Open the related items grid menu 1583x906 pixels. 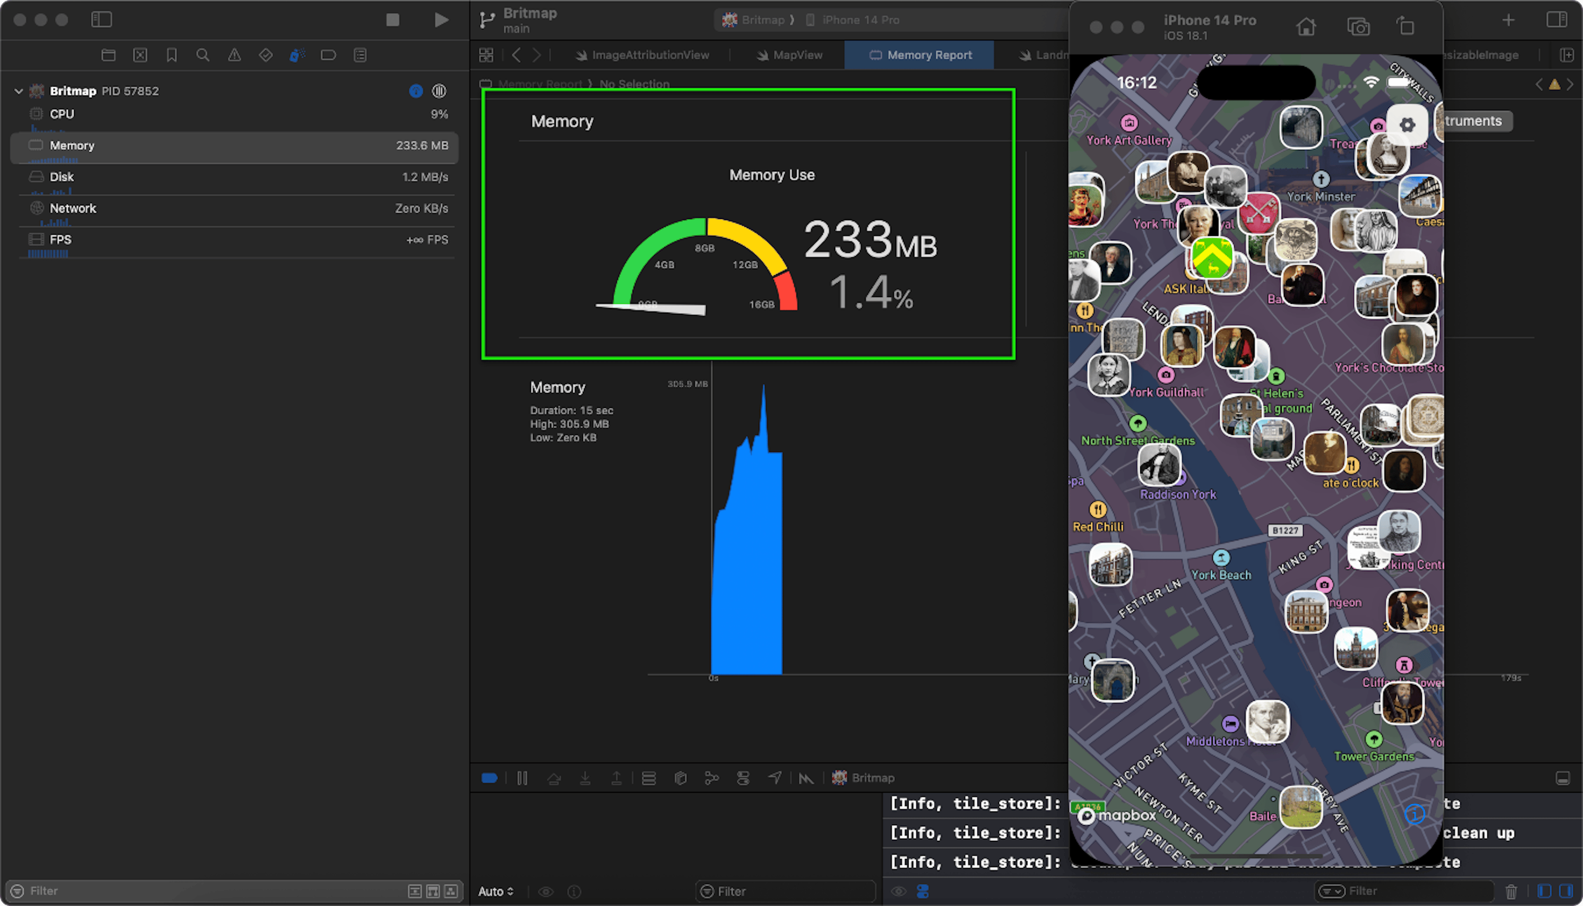[x=486, y=55]
